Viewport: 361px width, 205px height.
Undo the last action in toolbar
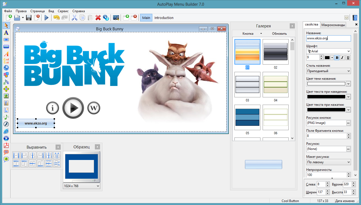pyautogui.click(x=56, y=18)
